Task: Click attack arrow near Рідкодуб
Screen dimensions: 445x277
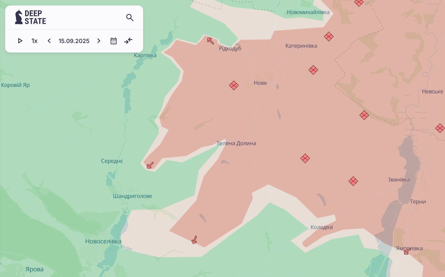Action: (x=211, y=41)
